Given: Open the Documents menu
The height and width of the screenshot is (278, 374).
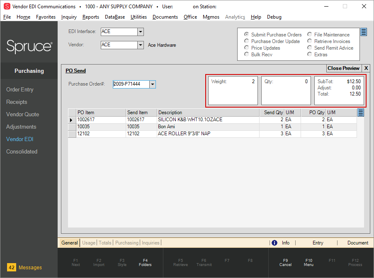Looking at the screenshot, I should click(x=165, y=17).
